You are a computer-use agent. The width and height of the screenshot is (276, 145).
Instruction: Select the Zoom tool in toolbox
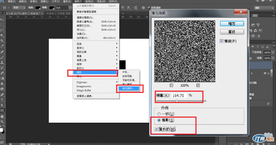tap(2, 122)
